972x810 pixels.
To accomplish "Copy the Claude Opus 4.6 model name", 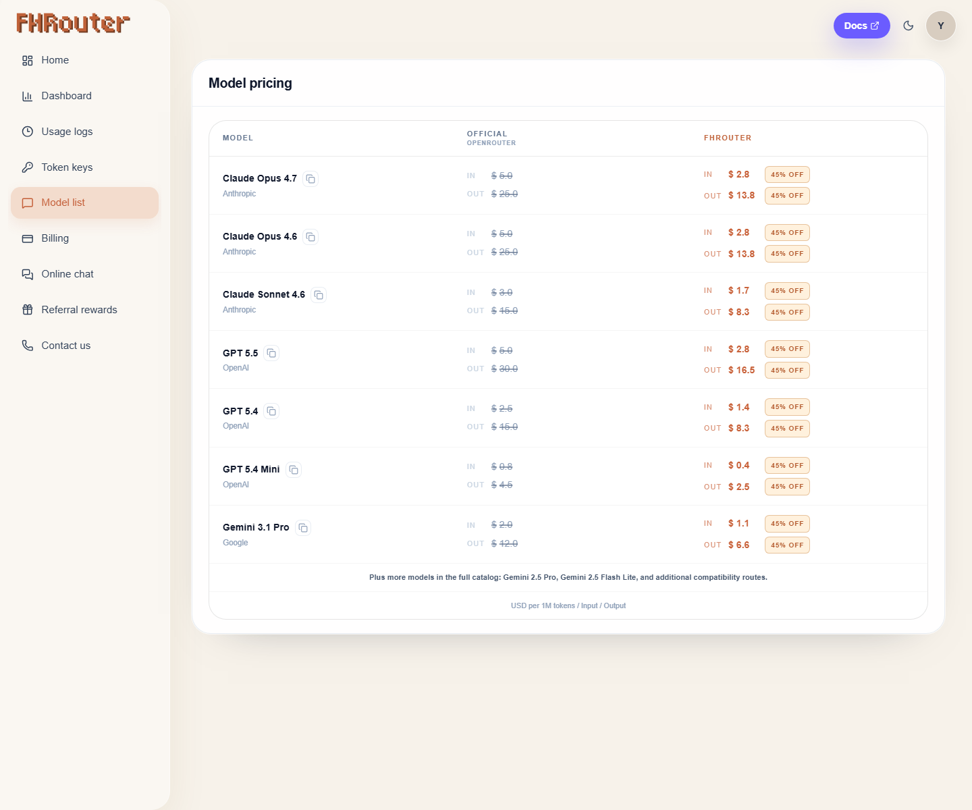I will tap(310, 237).
